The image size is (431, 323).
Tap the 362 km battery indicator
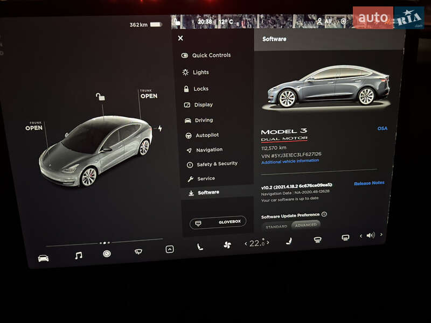[144, 23]
